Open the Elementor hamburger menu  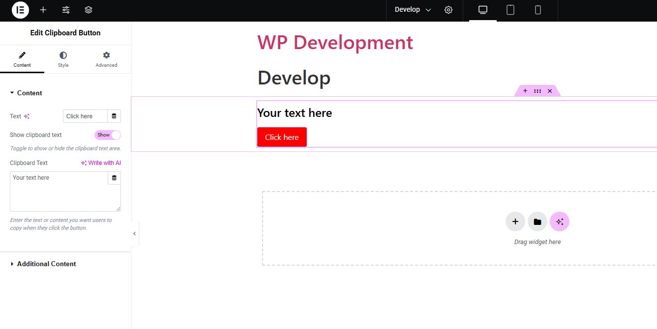(20, 10)
